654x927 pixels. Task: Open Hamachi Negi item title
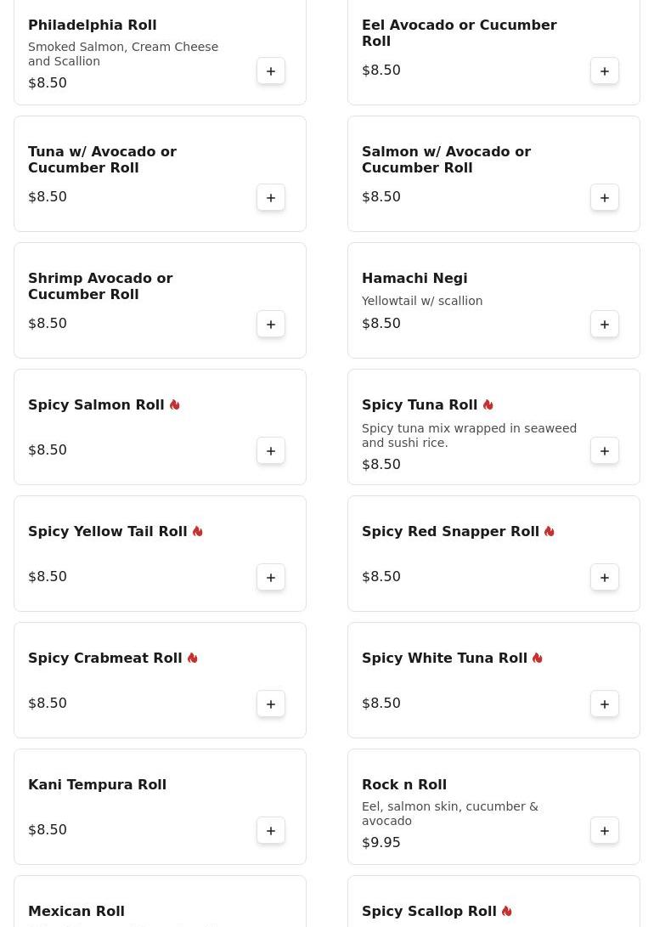point(414,279)
